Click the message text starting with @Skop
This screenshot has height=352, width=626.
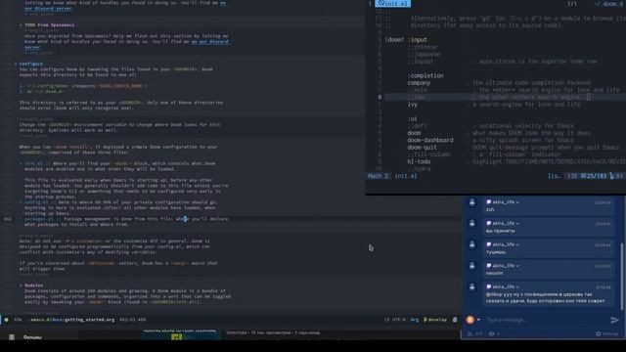pyautogui.click(x=545, y=297)
